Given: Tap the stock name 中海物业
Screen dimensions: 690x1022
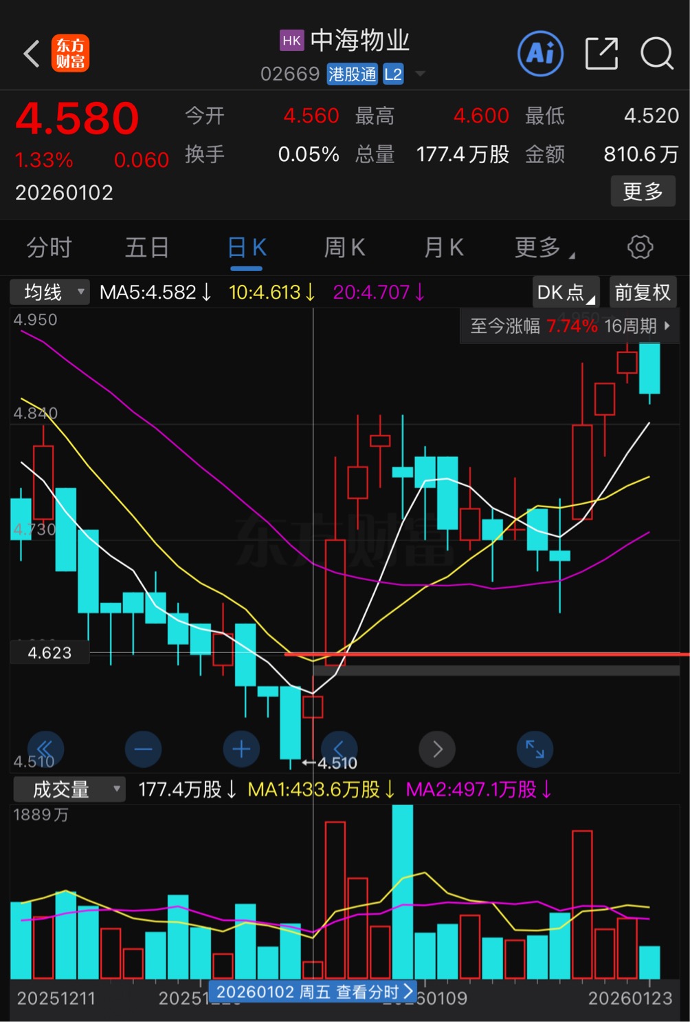Looking at the screenshot, I should coord(359,41).
